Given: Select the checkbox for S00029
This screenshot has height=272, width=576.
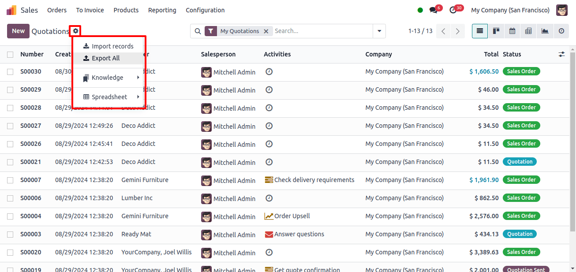Looking at the screenshot, I should pyautogui.click(x=10, y=90).
